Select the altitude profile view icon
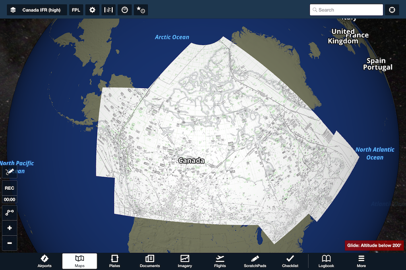The height and width of the screenshot is (270, 406). (x=108, y=10)
